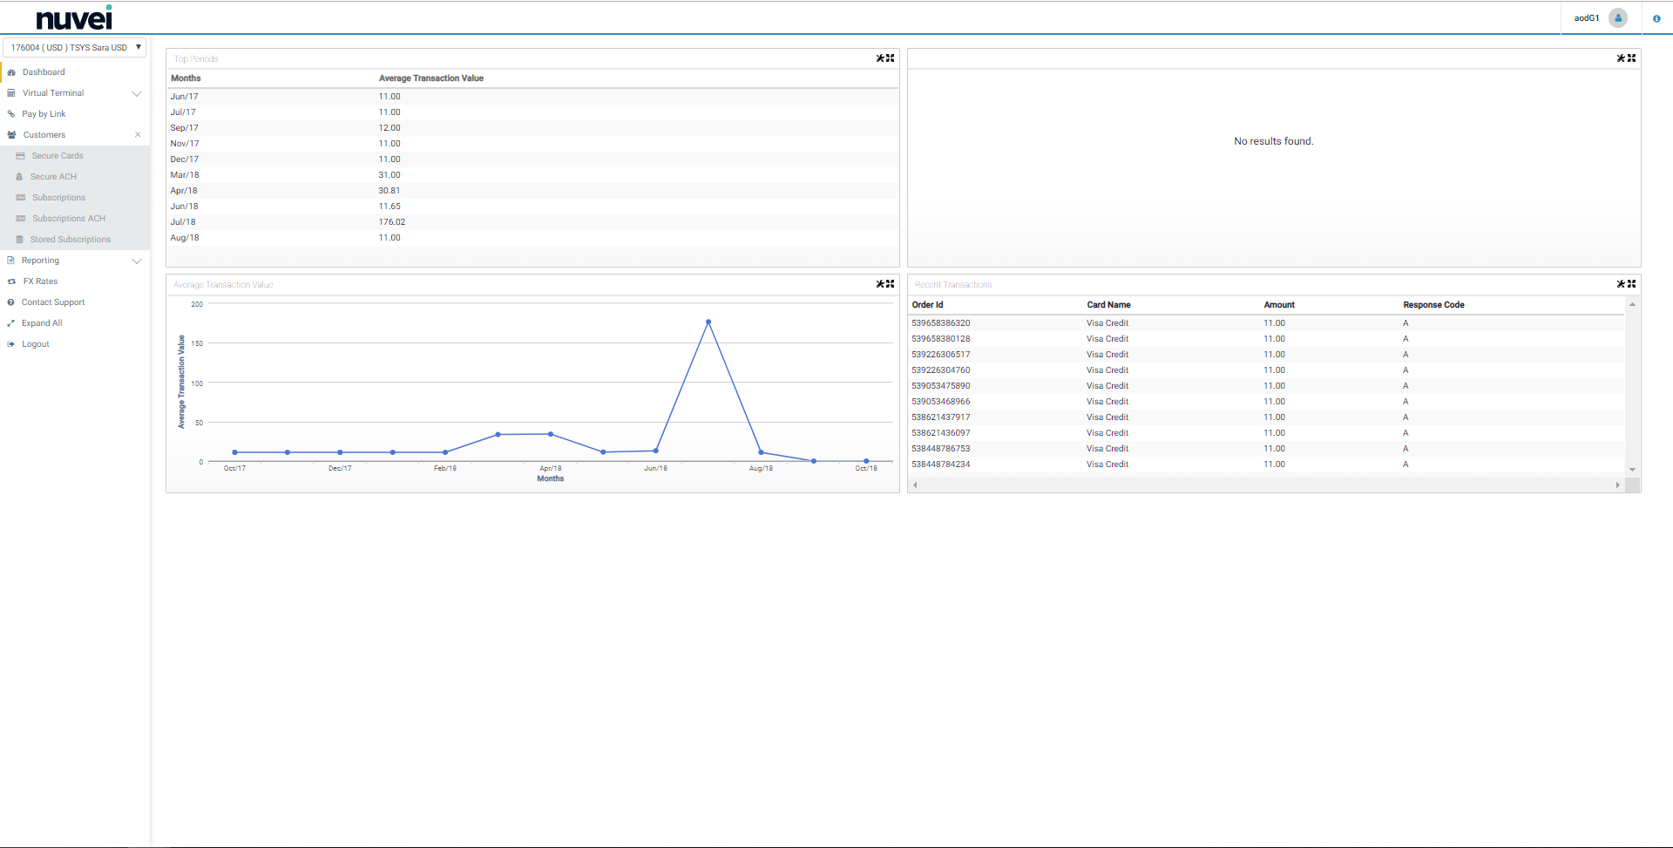The width and height of the screenshot is (1673, 848).
Task: Maximize the Top Periods panel
Action: (891, 58)
